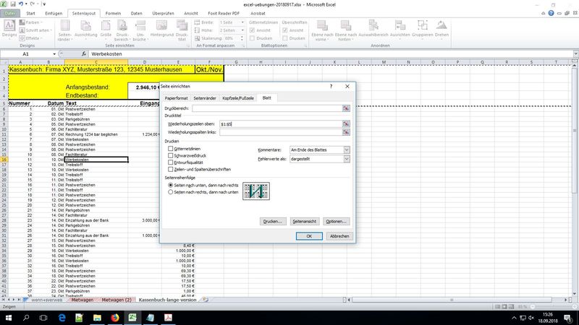This screenshot has height=325, width=579.
Task: Enable the Gitternetzlinien checkbox
Action: [171, 148]
